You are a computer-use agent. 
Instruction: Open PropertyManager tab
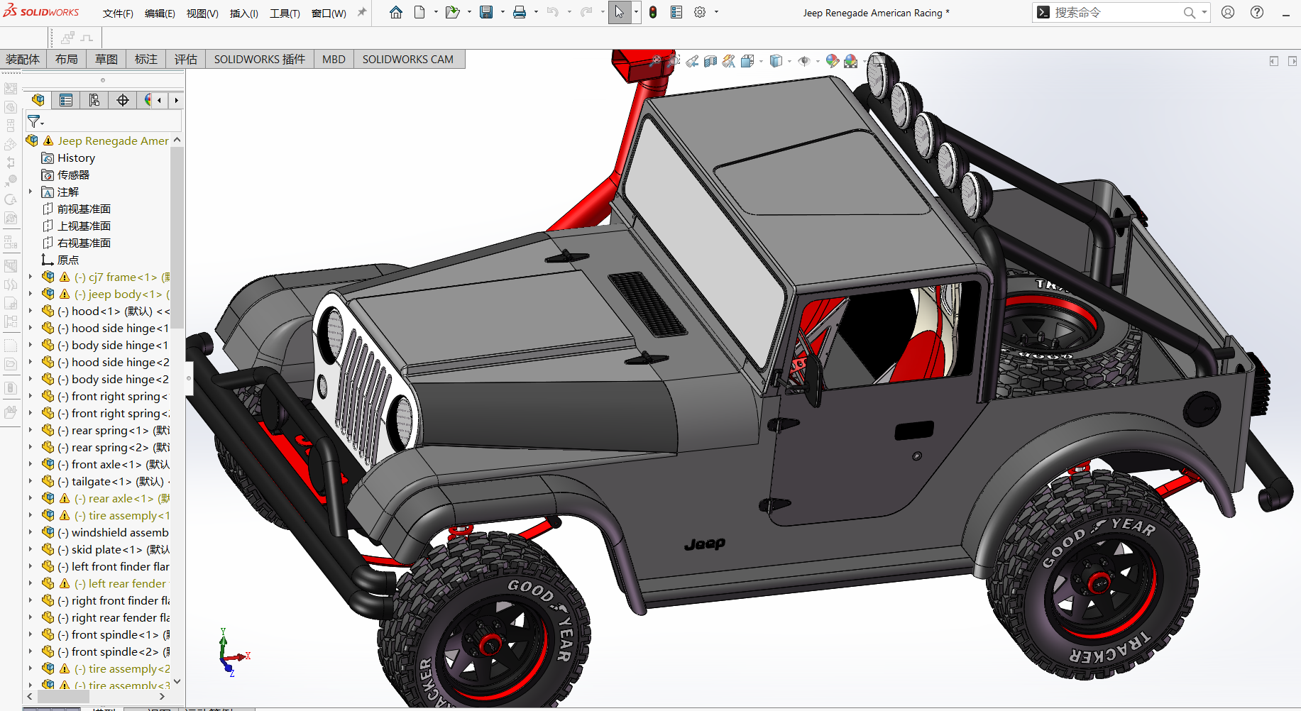click(66, 100)
